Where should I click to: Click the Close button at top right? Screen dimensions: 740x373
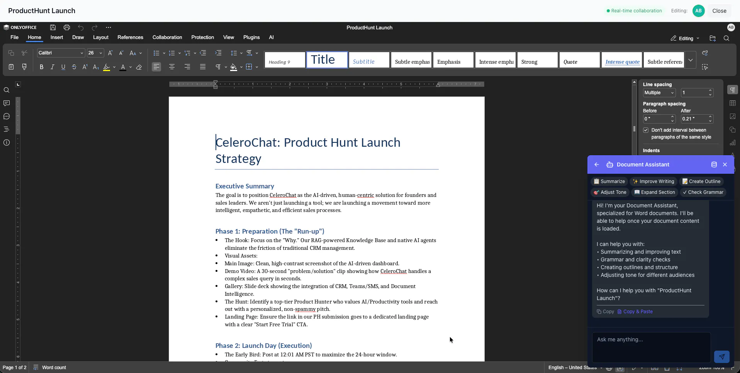pyautogui.click(x=719, y=11)
